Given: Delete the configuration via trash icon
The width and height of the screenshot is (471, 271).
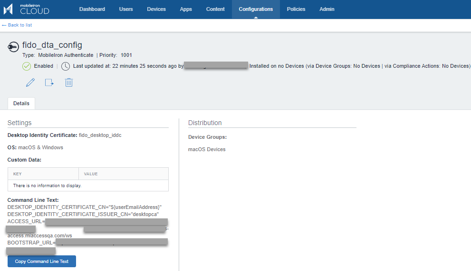Looking at the screenshot, I should pyautogui.click(x=69, y=82).
